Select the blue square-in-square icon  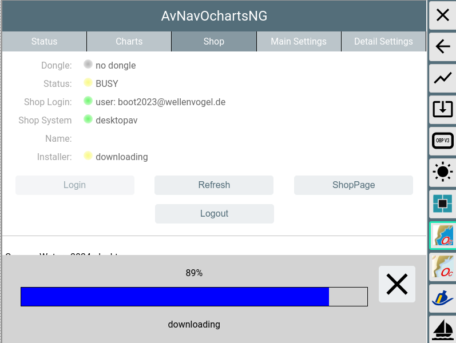point(443,203)
